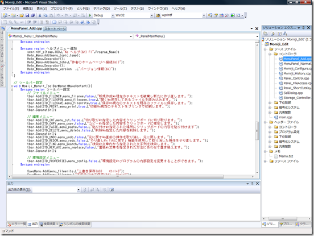Open the デバッグ(D) menu
The width and height of the screenshot is (314, 236).
(101, 9)
